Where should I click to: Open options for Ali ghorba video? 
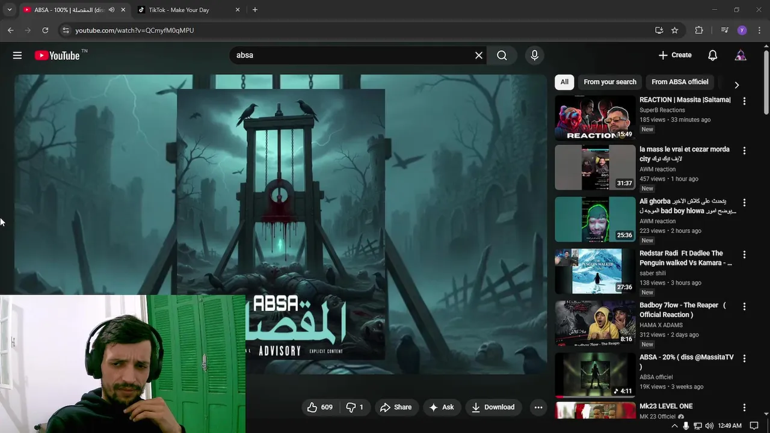[744, 203]
